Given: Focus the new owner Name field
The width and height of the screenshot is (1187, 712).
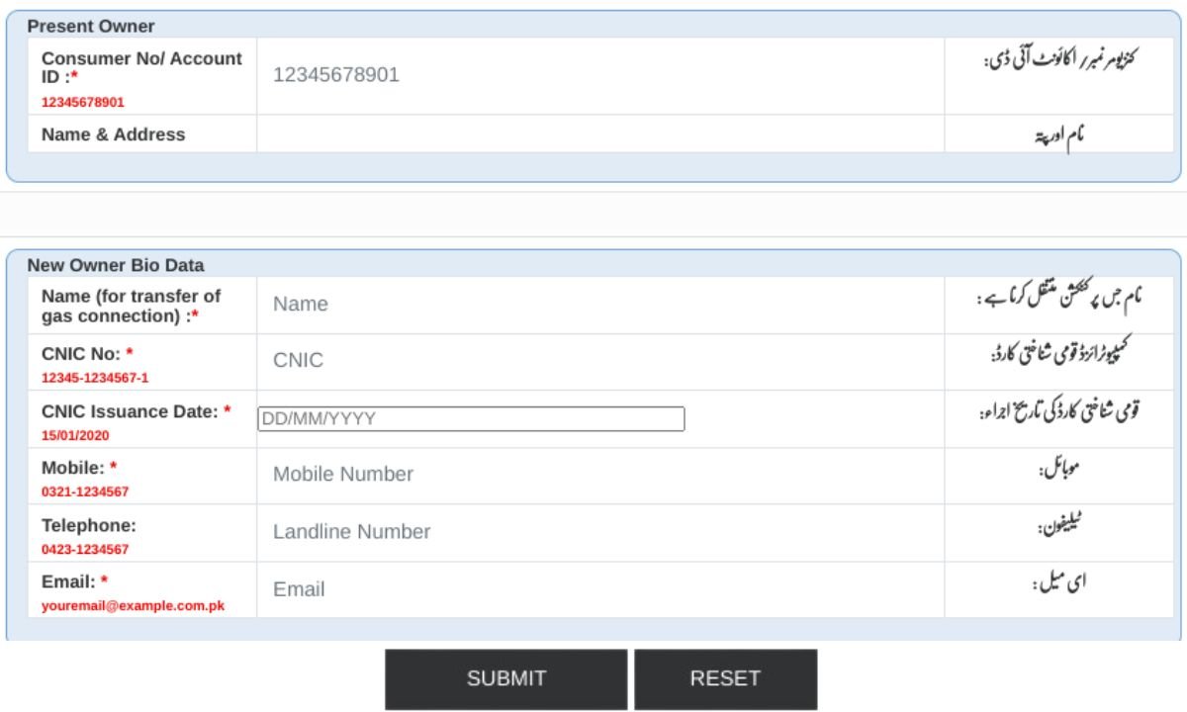Looking at the screenshot, I should (x=600, y=305).
